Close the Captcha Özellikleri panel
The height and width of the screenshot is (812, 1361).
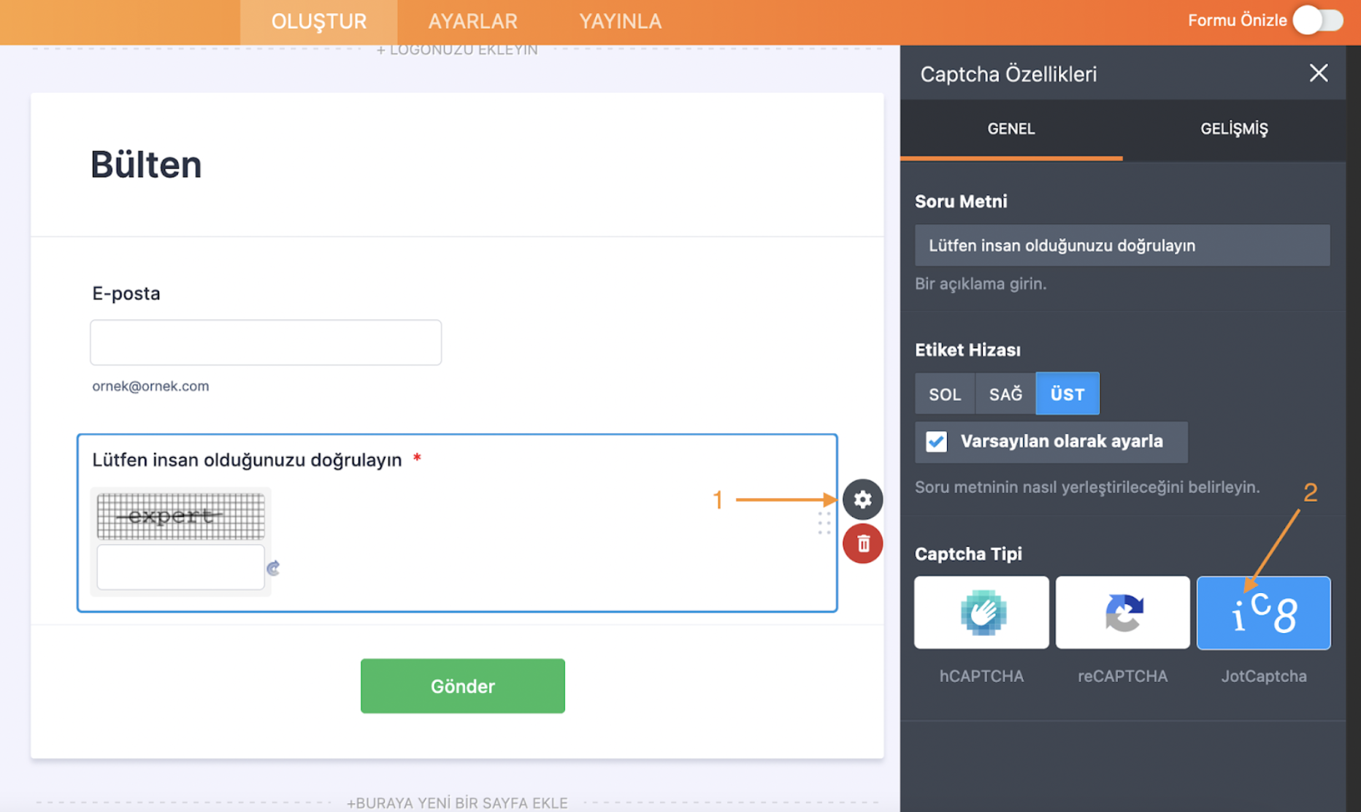1318,73
